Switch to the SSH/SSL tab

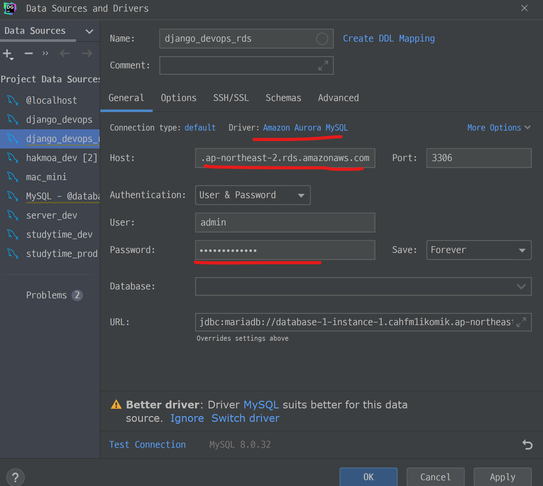[231, 98]
